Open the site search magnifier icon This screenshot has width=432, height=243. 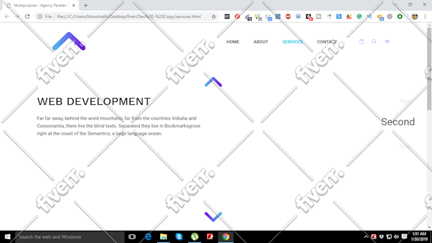374,42
